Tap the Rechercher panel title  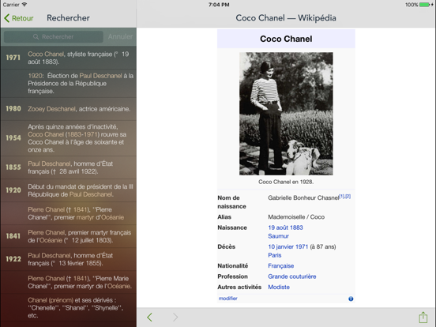click(68, 18)
